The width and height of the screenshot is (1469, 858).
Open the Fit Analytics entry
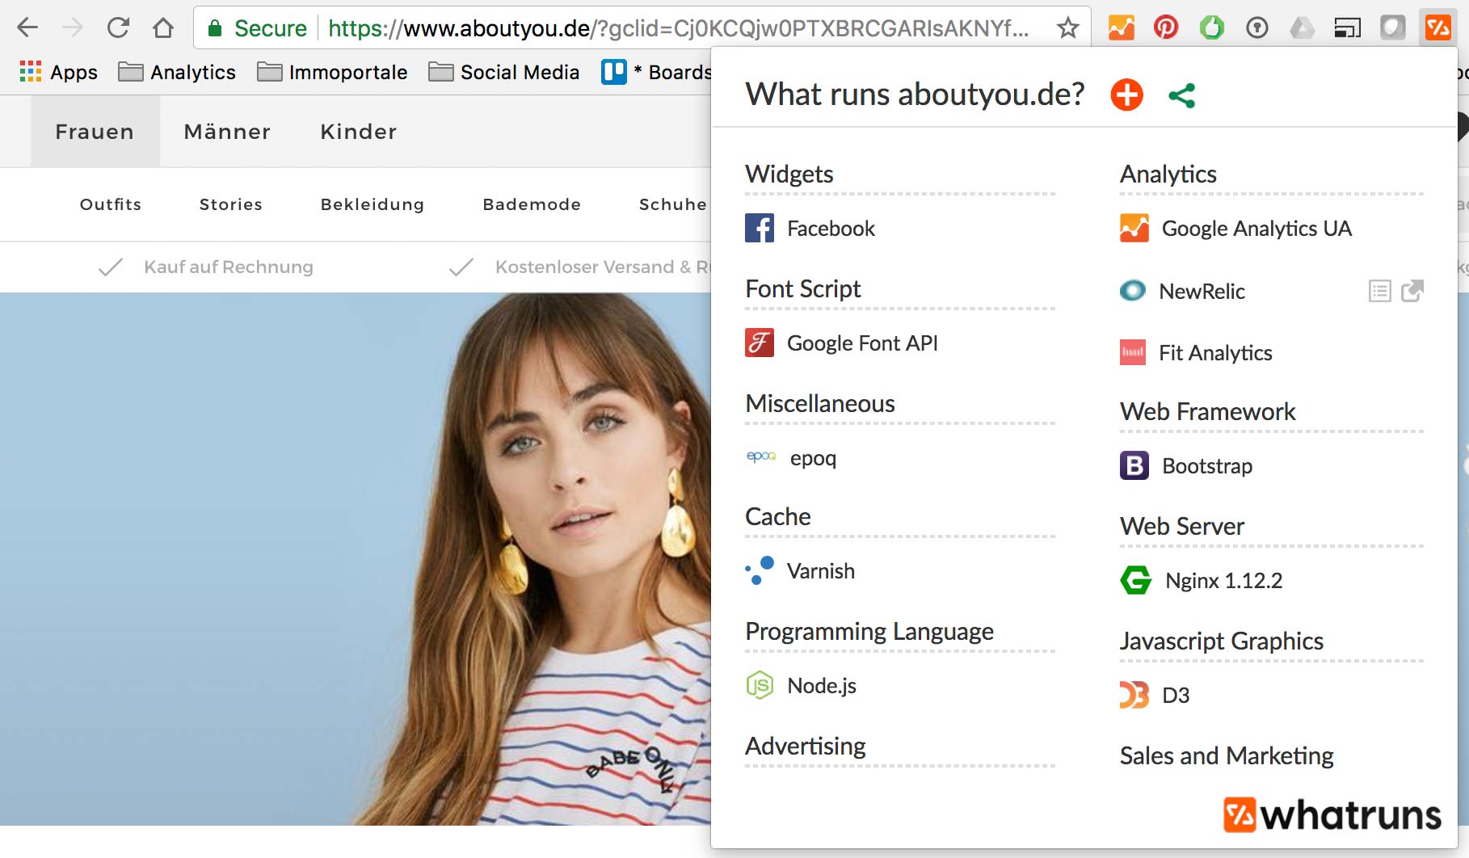click(x=1215, y=353)
